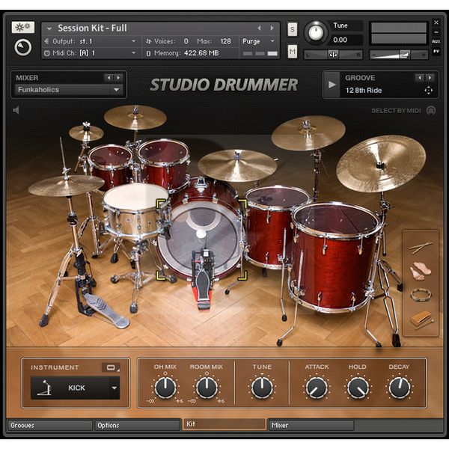The image size is (449, 449).
Task: Click the hi-hat foot pedal
Action: pyautogui.click(x=106, y=312)
